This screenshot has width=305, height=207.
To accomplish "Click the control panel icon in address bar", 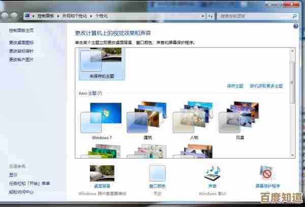I will click(x=28, y=16).
